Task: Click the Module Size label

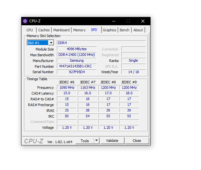Action: [45, 49]
